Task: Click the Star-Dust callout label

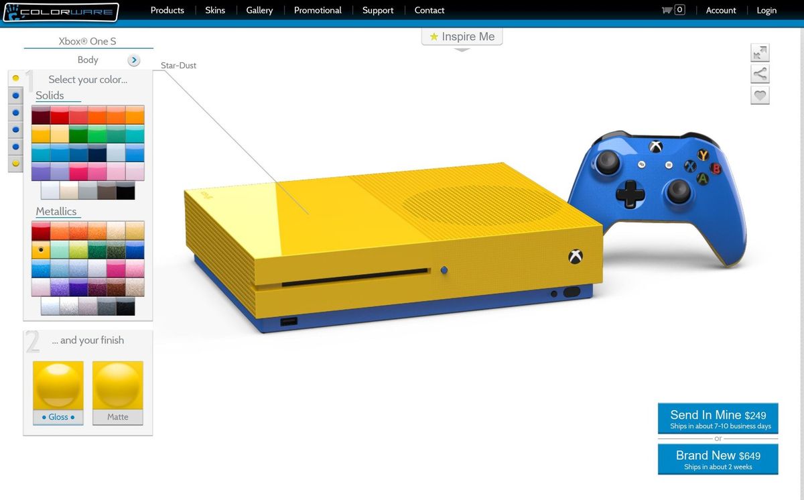Action: pyautogui.click(x=178, y=65)
